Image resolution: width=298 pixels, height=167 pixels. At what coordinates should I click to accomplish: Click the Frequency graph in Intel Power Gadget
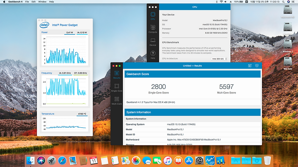pyautogui.click(x=65, y=91)
